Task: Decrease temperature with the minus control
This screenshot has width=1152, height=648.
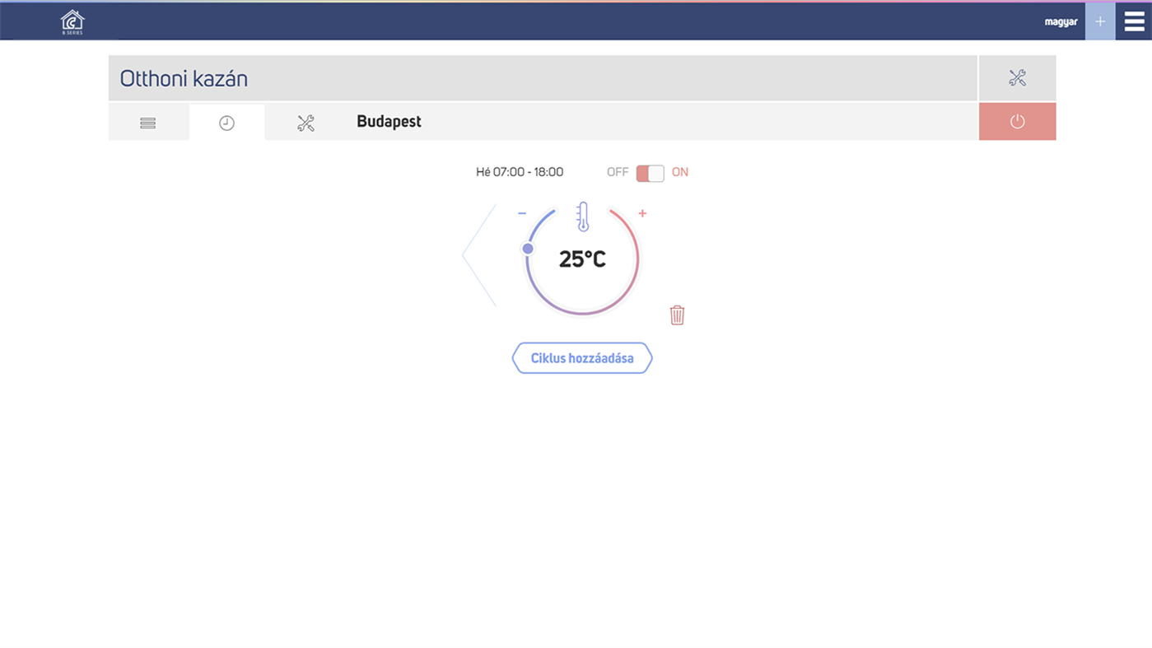Action: 521,212
